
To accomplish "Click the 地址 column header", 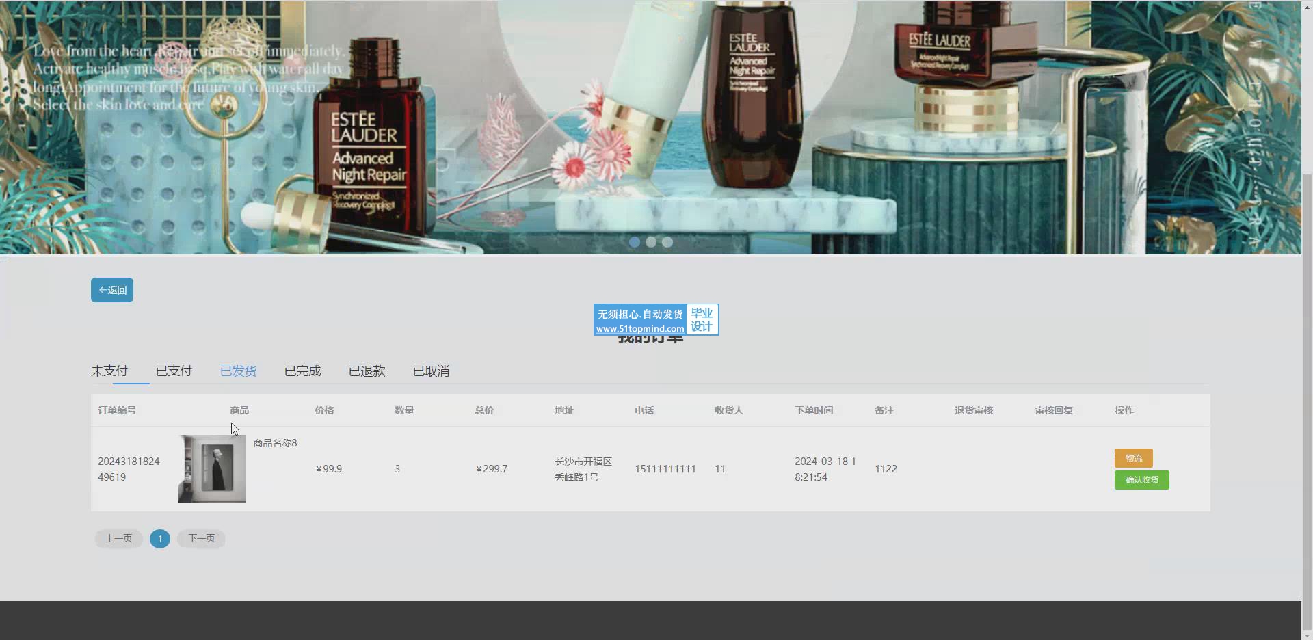I will (x=564, y=410).
